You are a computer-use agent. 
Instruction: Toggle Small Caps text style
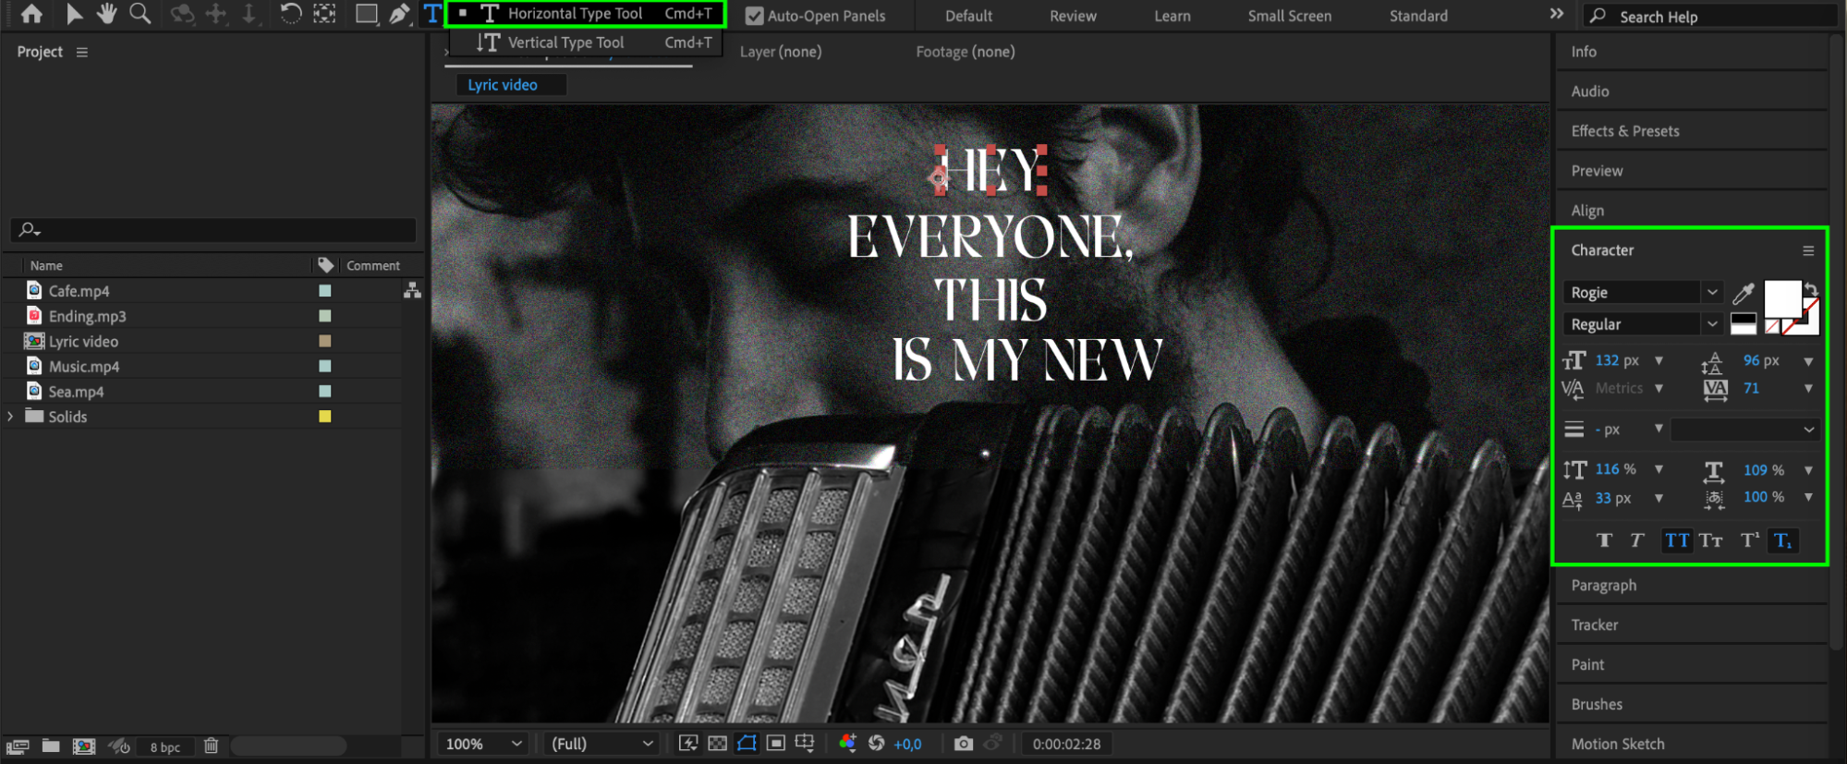coord(1711,540)
